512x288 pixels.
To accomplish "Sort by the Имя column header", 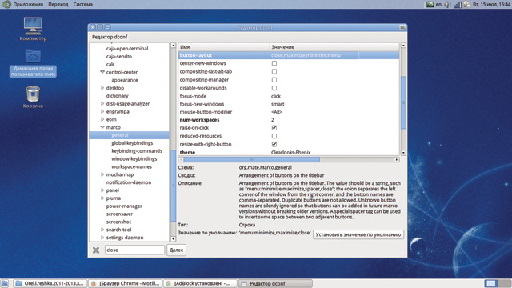I will point(224,47).
